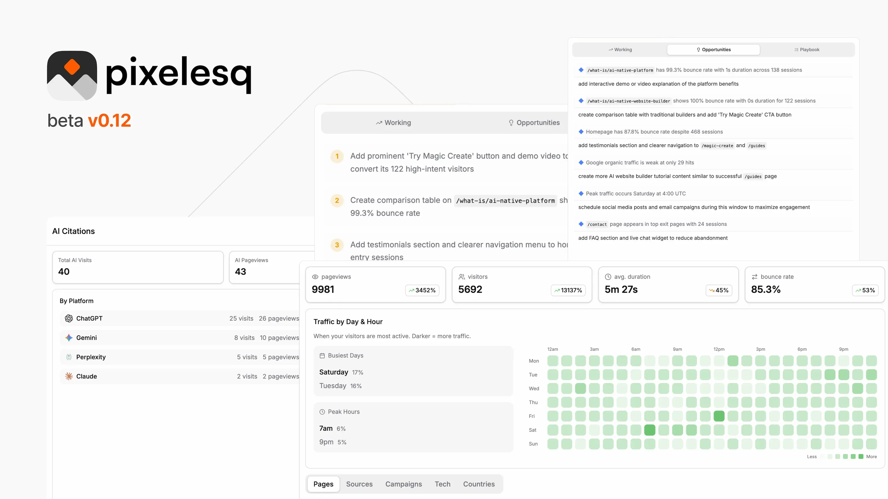Click the Claude icon in platform list
Screen dimensions: 888x499
pyautogui.click(x=69, y=376)
